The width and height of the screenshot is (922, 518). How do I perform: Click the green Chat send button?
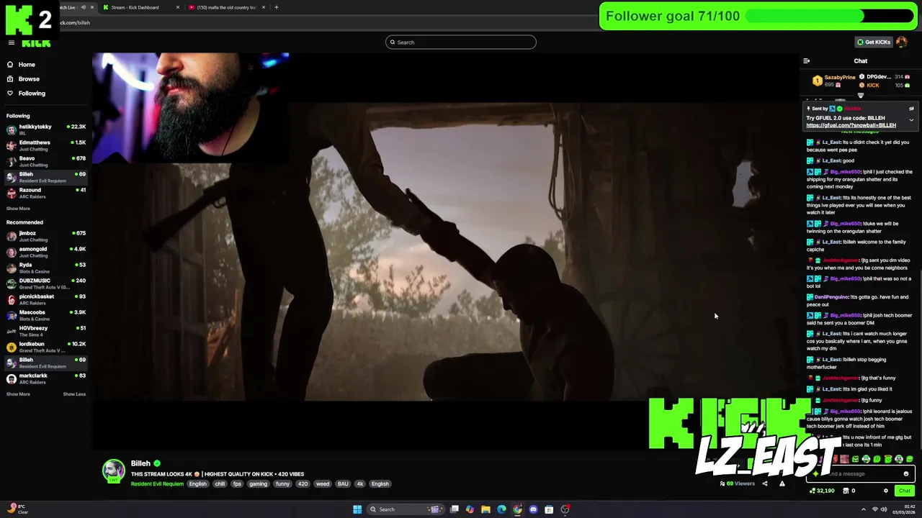[x=905, y=491]
